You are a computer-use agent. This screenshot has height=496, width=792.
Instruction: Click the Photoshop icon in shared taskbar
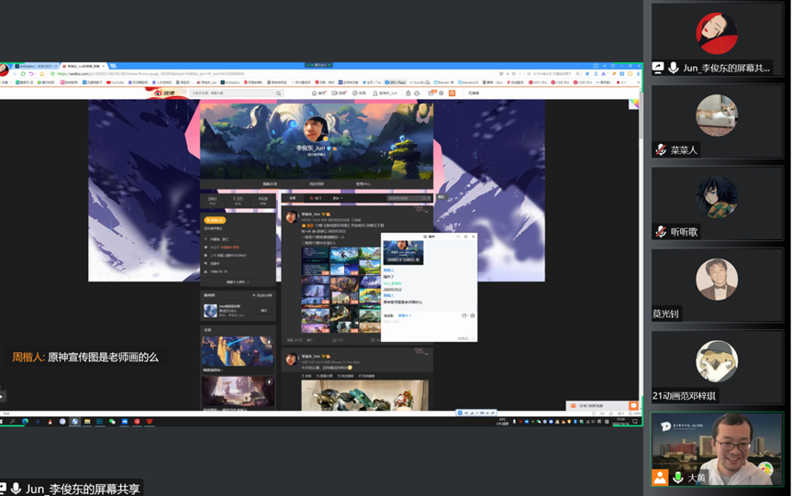click(x=99, y=422)
